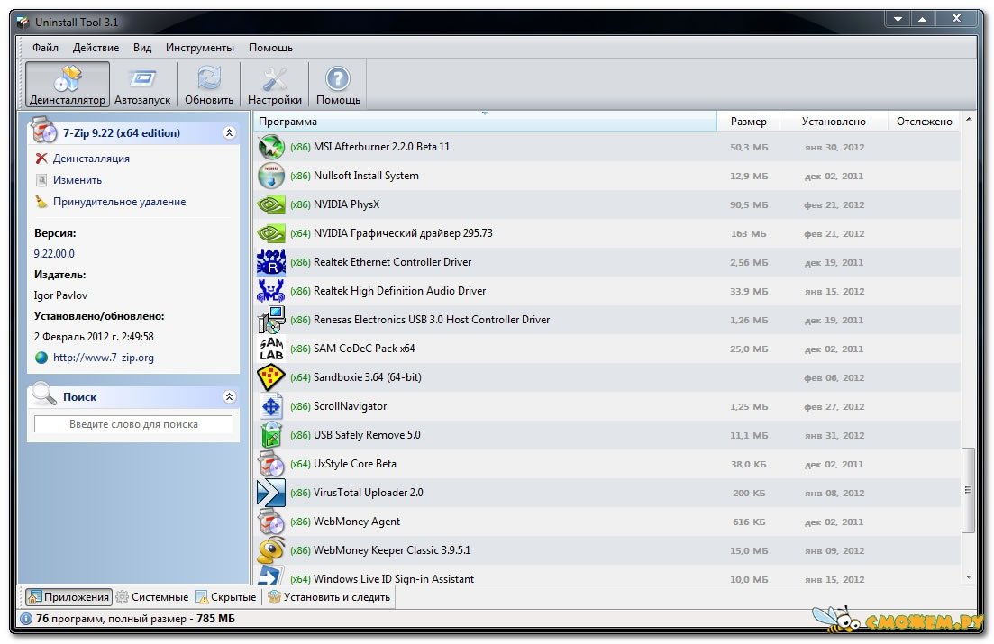Click the Realtek High Definition Audio Driver icon
Screen dimensions: 994x644
[271, 291]
